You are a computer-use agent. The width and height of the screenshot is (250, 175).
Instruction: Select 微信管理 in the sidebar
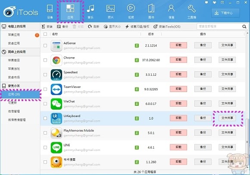14,111
